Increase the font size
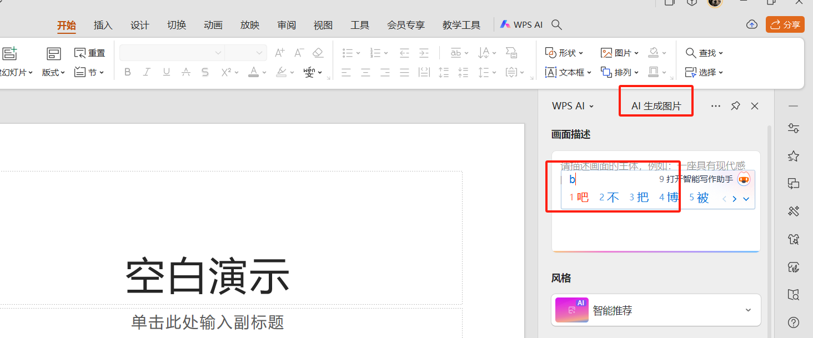 [280, 53]
